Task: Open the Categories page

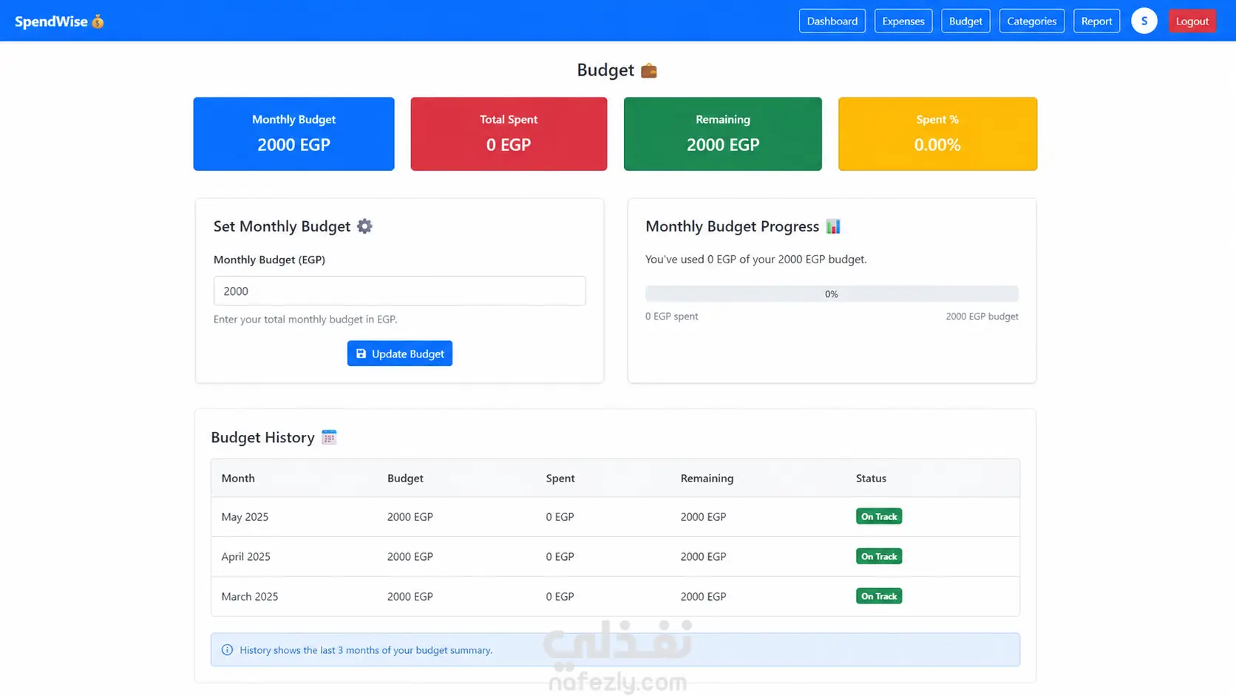Action: coord(1031,21)
